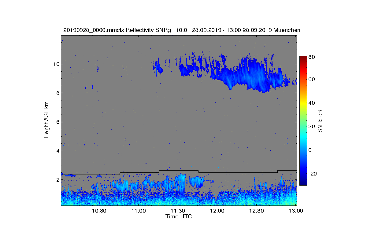Click the height tick label 6

click(x=57, y=122)
